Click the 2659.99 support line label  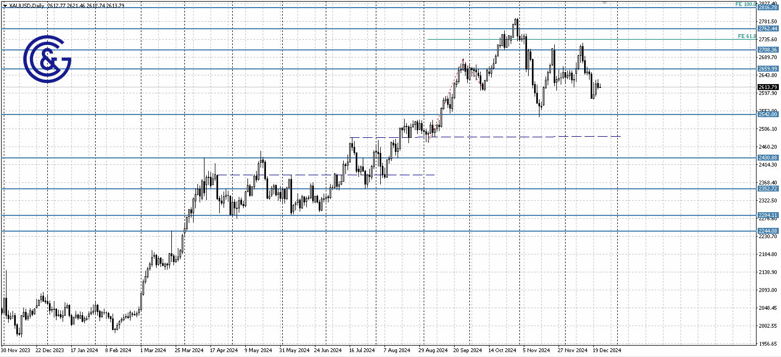coord(767,68)
